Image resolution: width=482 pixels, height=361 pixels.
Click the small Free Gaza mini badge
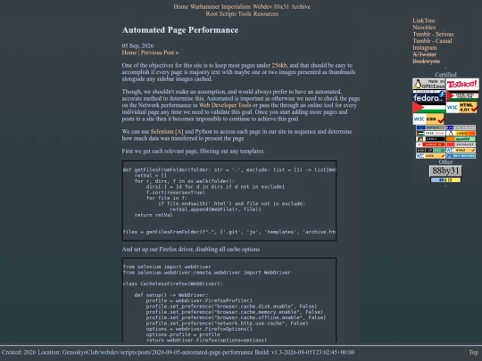[430, 133]
